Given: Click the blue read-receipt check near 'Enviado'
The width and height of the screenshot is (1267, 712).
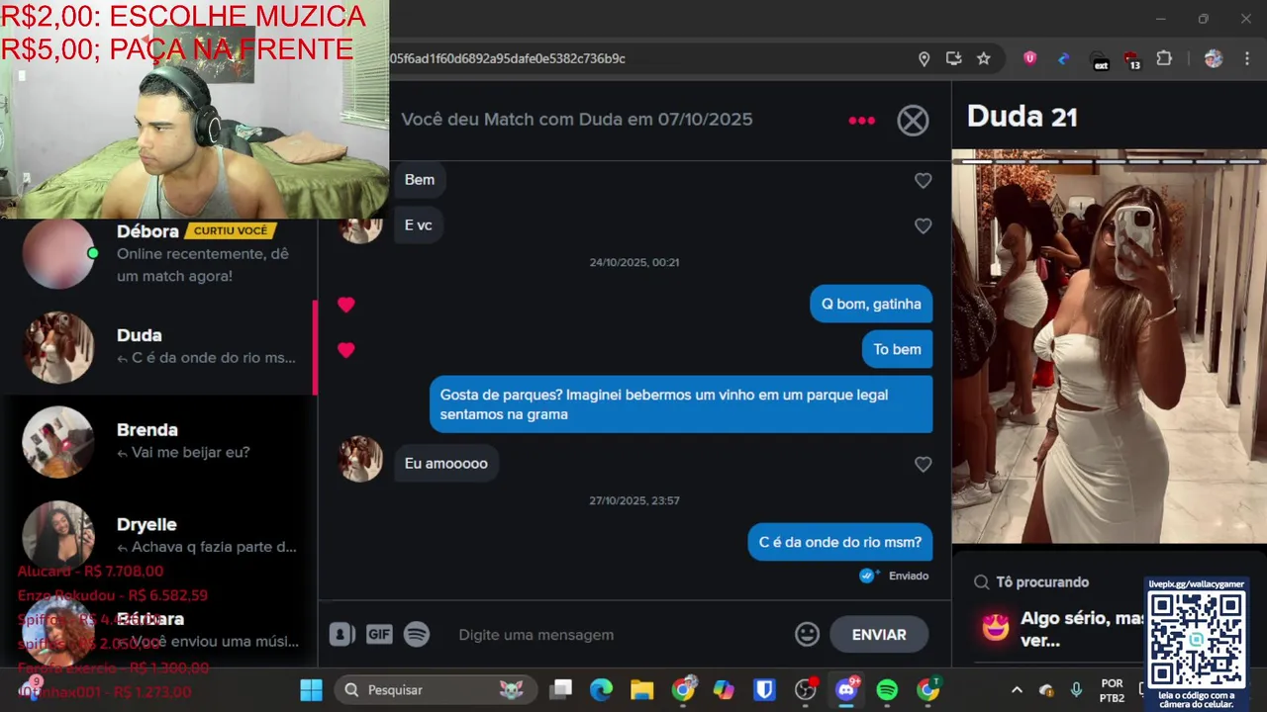Looking at the screenshot, I should 869,576.
